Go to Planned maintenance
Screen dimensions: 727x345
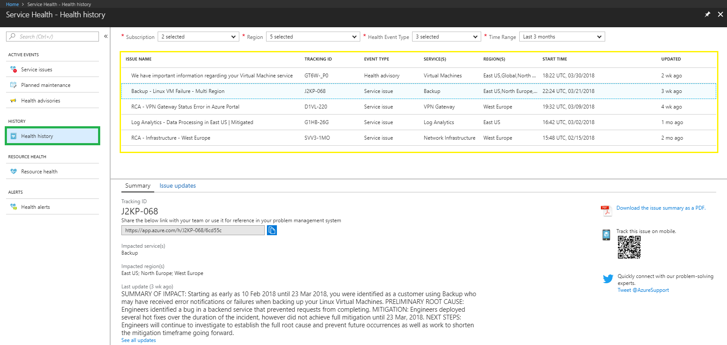52,85
